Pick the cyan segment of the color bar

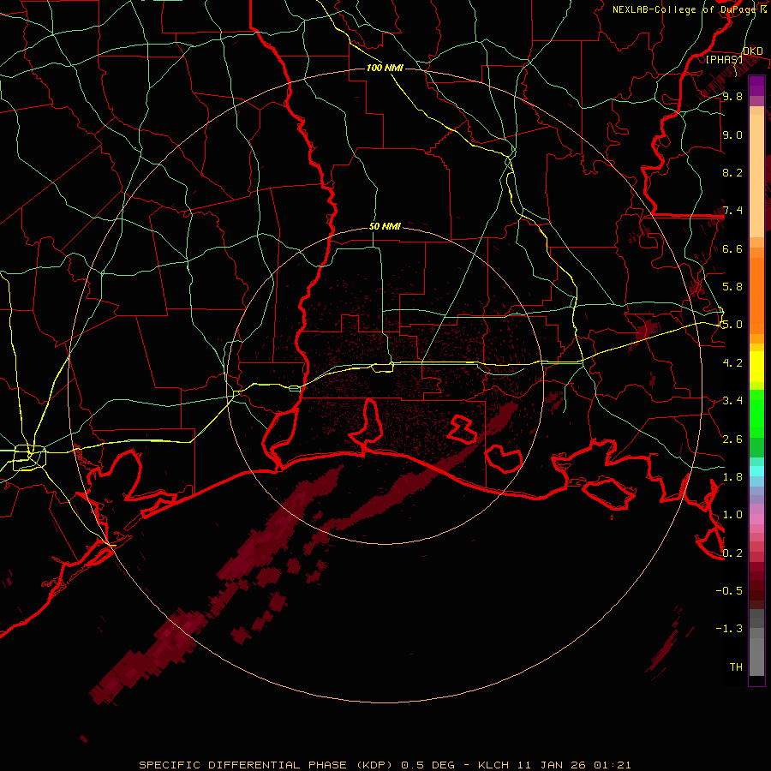(756, 470)
